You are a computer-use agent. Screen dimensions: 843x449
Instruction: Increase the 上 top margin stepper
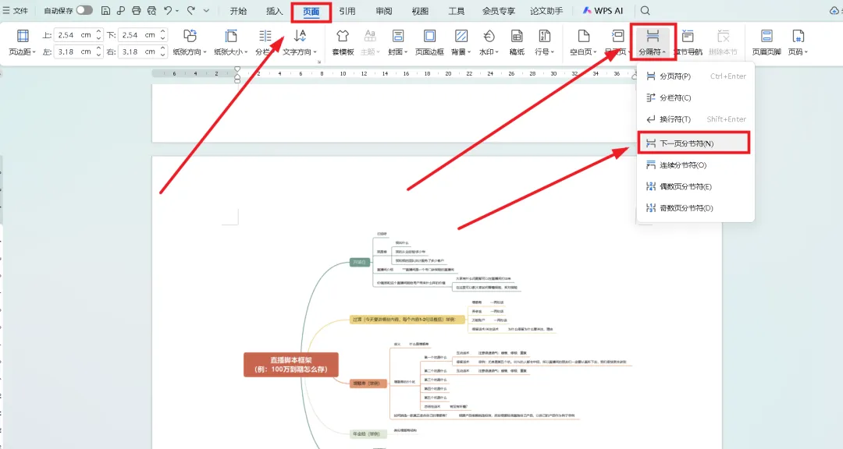[x=99, y=32]
